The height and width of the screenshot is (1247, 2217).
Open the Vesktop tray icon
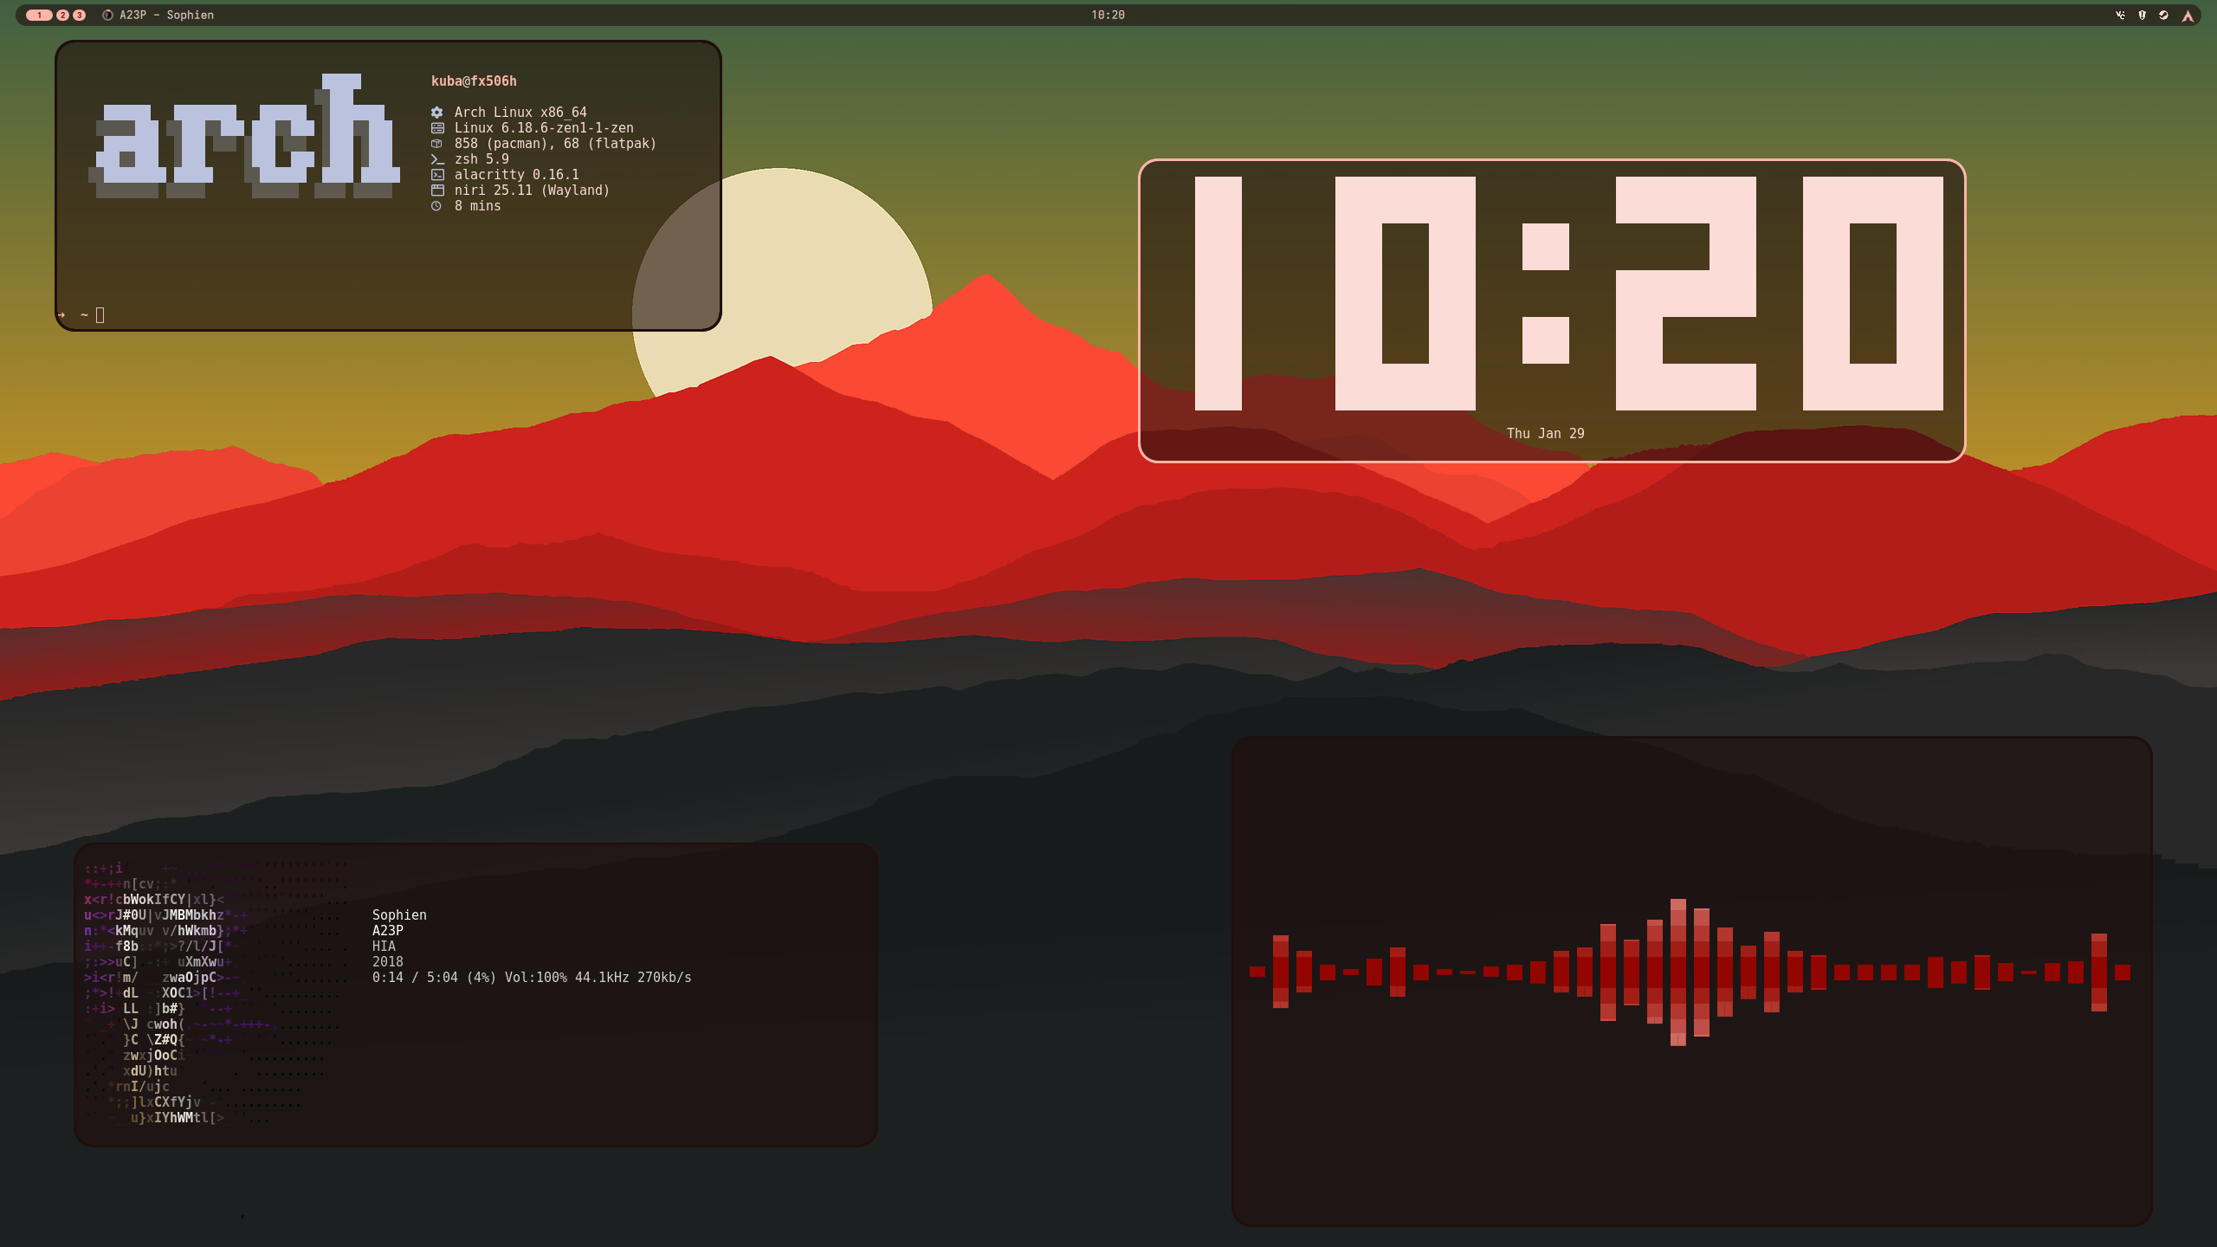coord(2120,15)
